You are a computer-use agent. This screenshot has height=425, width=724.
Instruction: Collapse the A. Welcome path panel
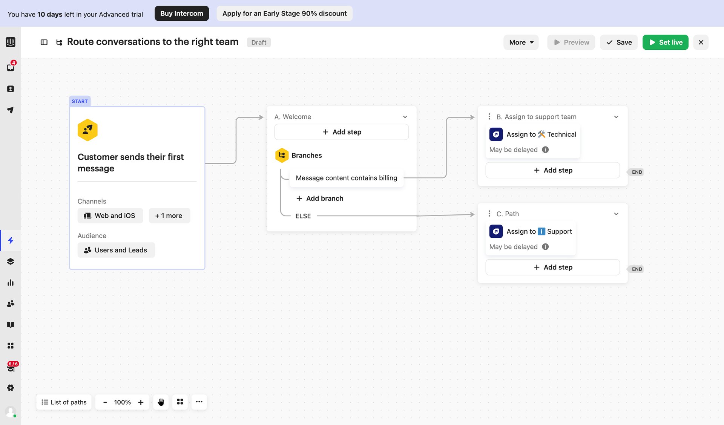(x=405, y=117)
